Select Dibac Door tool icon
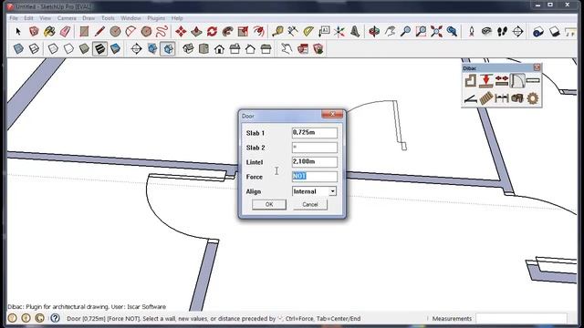The image size is (584, 328). (517, 80)
